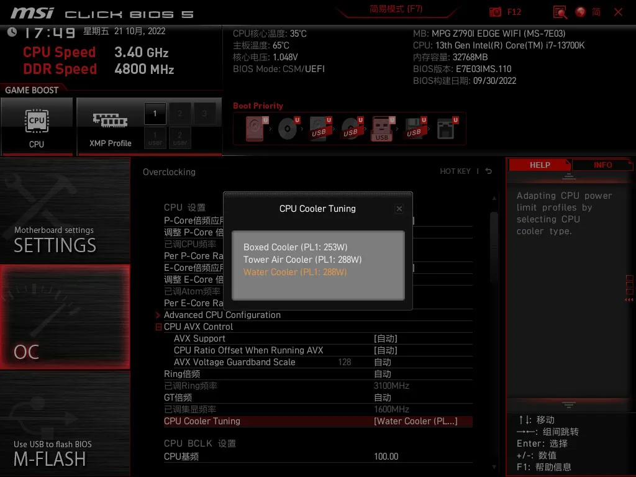Select the 调整 E-Core row

click(194, 279)
